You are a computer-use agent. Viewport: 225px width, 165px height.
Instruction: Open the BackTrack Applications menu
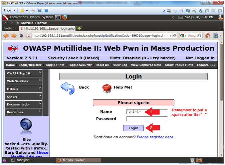tap(19, 17)
